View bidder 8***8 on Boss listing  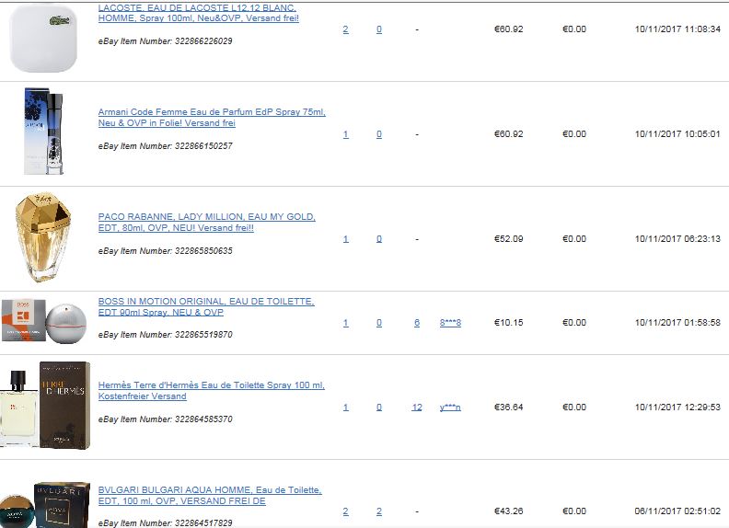[450, 323]
